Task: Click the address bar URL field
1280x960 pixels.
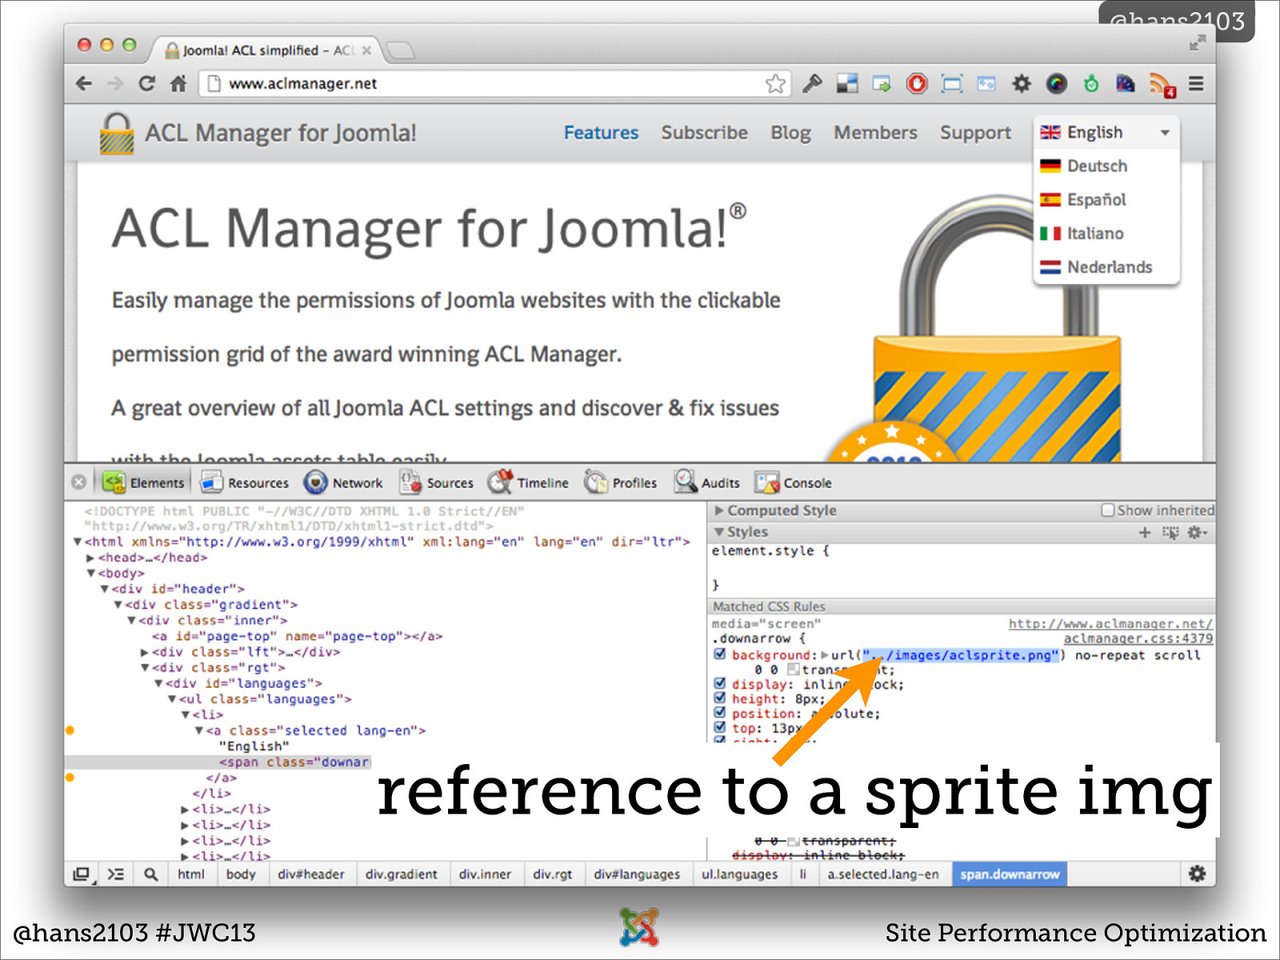Action: (x=494, y=83)
